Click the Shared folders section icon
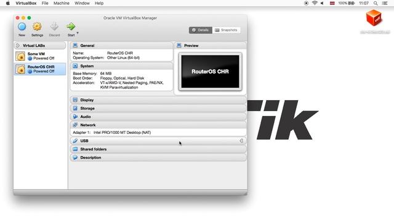 point(75,149)
